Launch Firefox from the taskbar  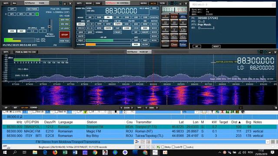click(55, 152)
